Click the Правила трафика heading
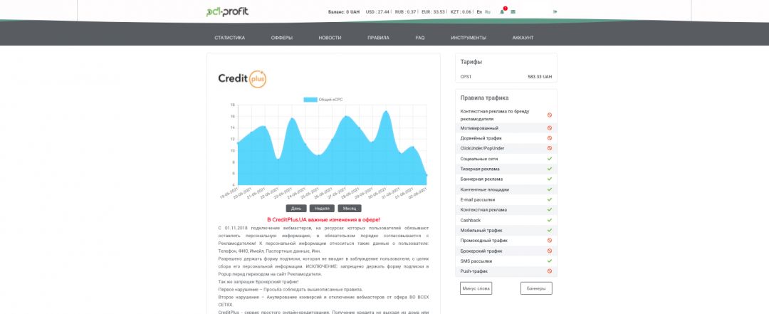Viewport: 769px width, 314px height. pos(485,98)
